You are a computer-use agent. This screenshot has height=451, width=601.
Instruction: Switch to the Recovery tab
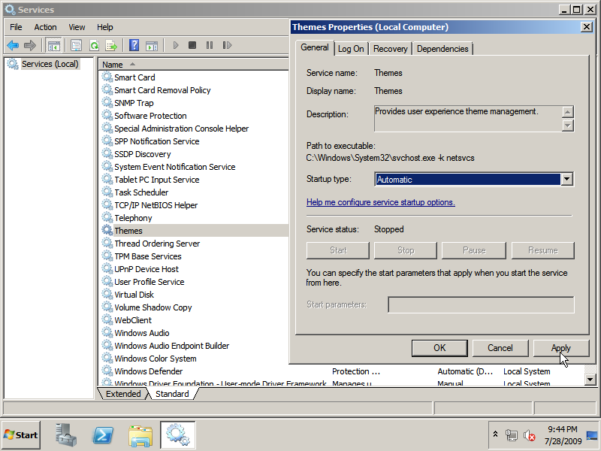[390, 49]
